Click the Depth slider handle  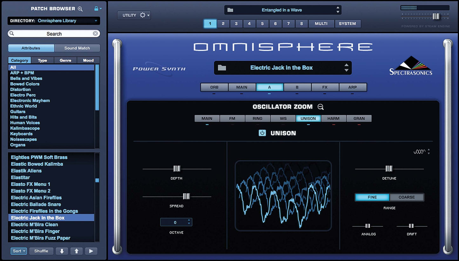point(177,169)
